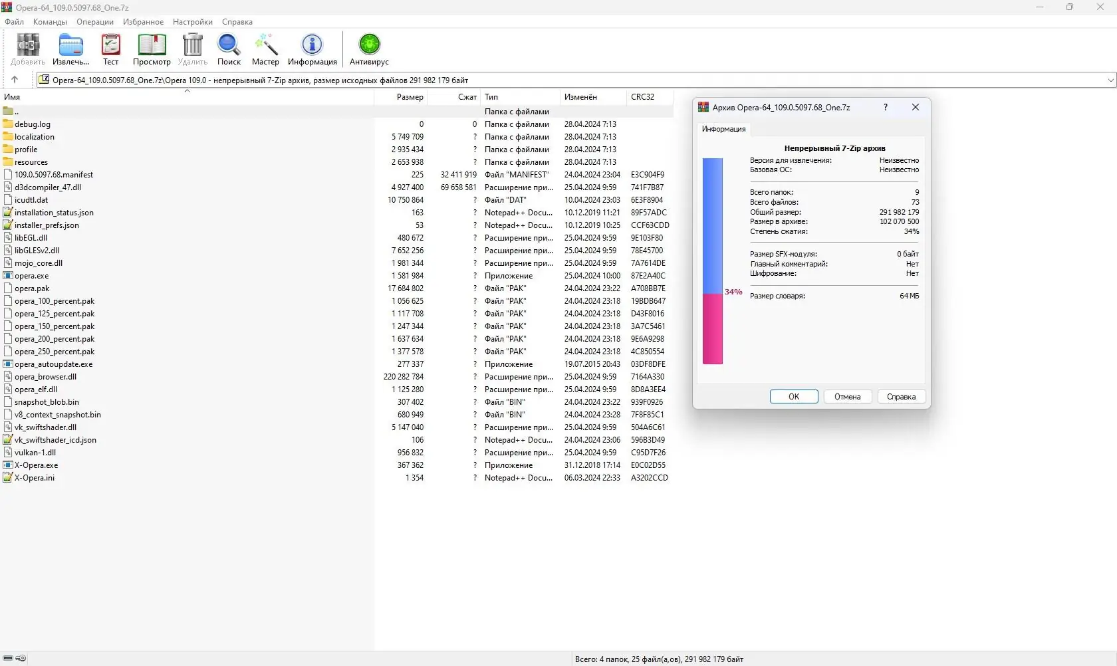Select the opera.exe file row
The width and height of the screenshot is (1117, 666).
pyautogui.click(x=336, y=276)
